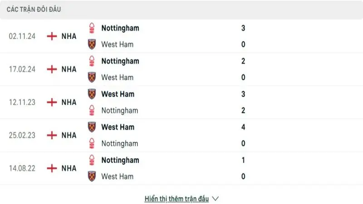The height and width of the screenshot is (204, 363).
Task: Click West Ham crest in 17.02.24 match
Action: click(x=92, y=78)
